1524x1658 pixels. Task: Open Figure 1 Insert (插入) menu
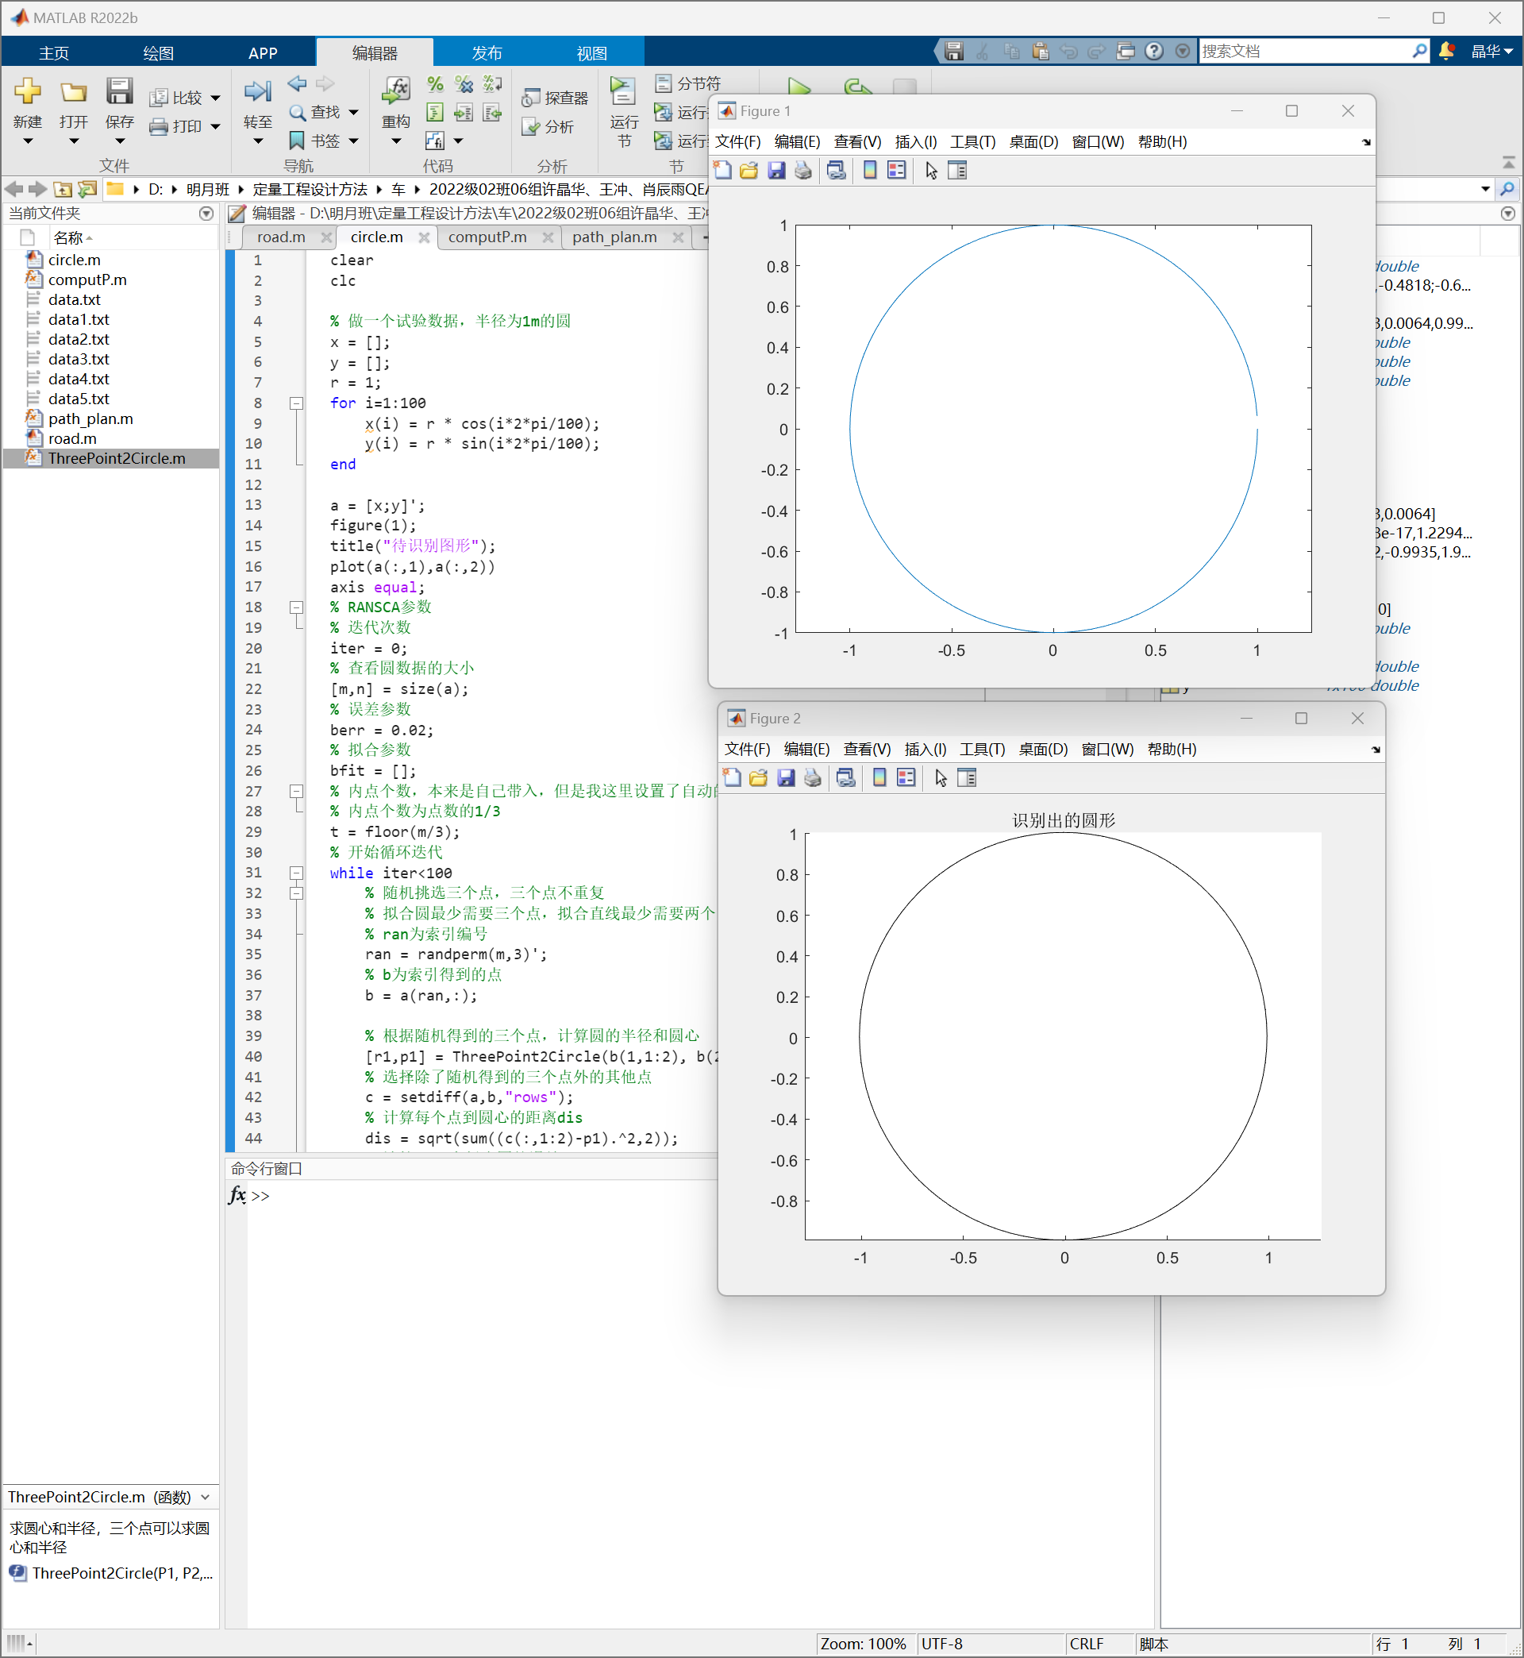(x=916, y=142)
